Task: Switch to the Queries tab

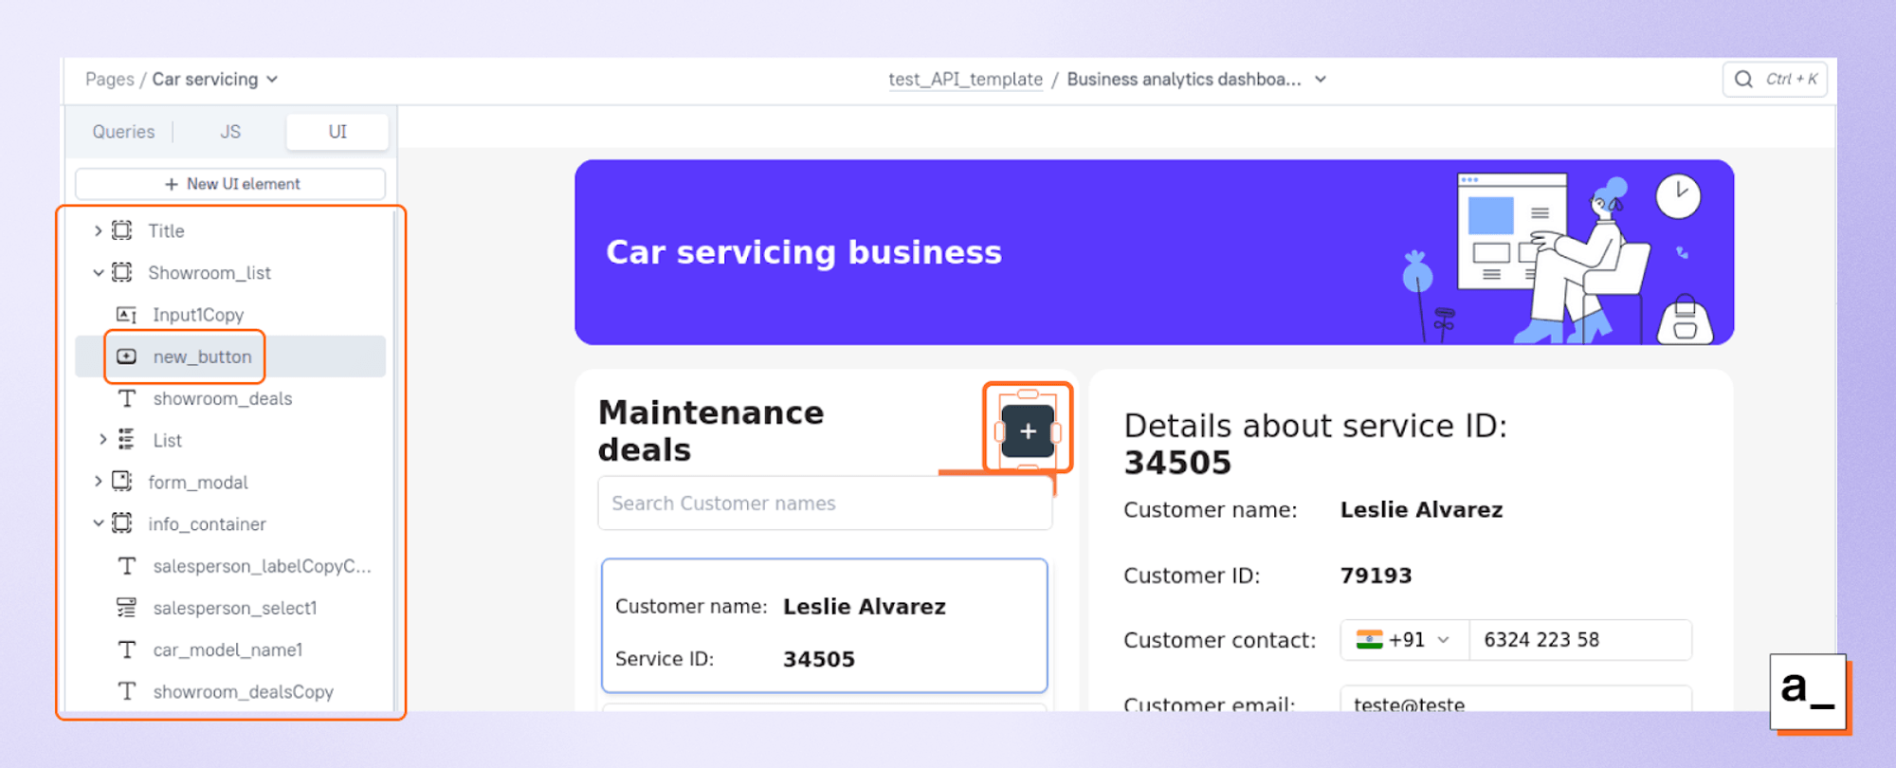Action: click(123, 132)
